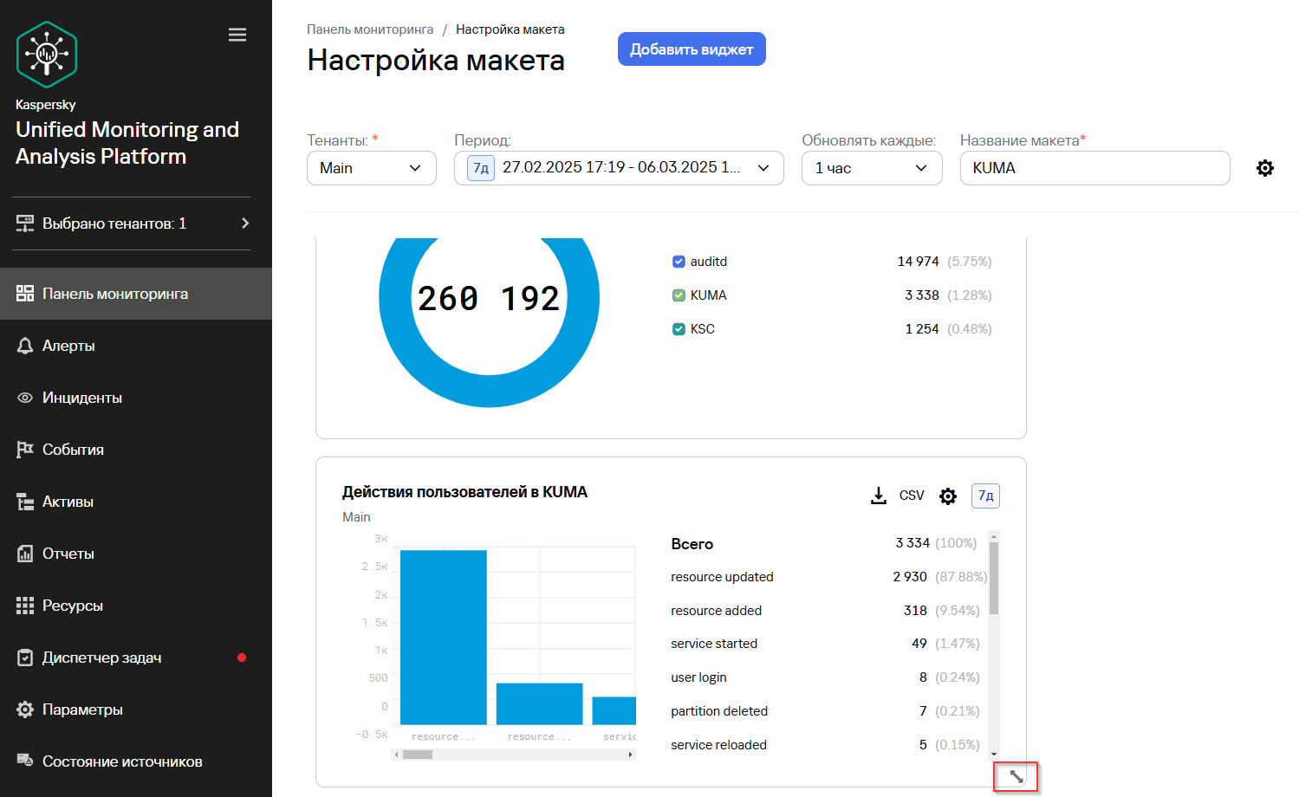Click the Kaspersky hexagon logo
Viewport: 1299px width, 797px height.
tap(47, 55)
